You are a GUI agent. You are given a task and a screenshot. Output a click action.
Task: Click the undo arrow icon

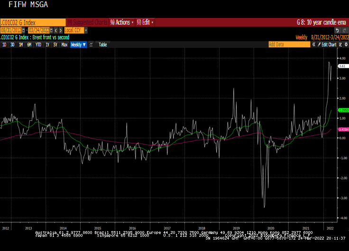pyautogui.click(x=337, y=30)
